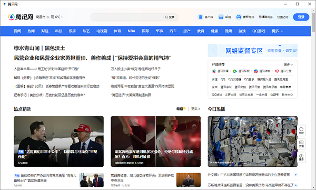Open the 腾讯视频 play icon
Image resolution: width=316 pixels, height=190 pixels.
point(234,71)
